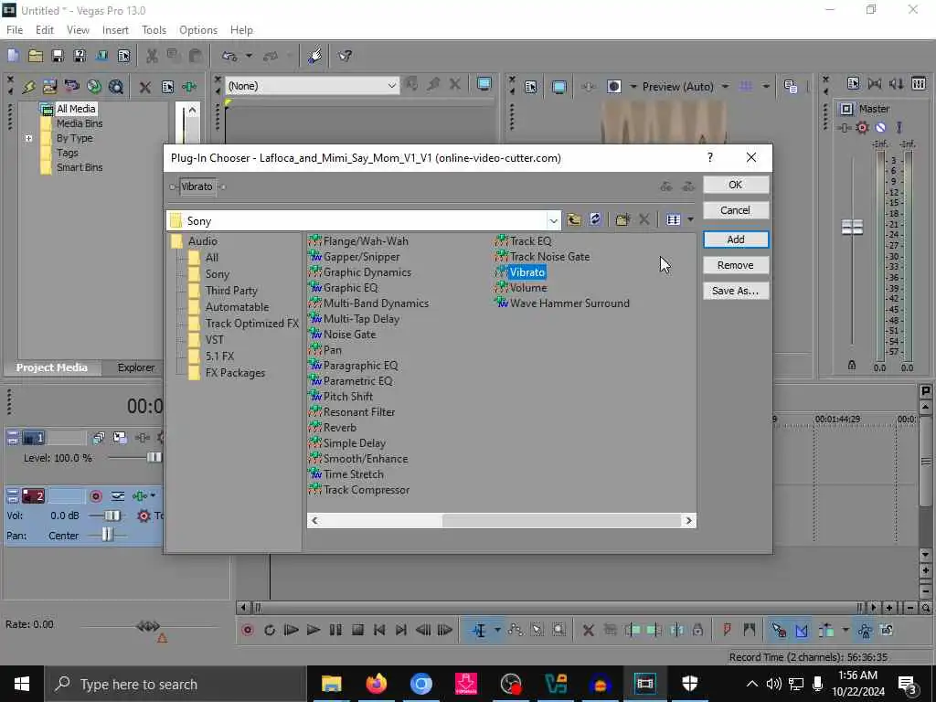Viewport: 936px width, 702px height.
Task: Toggle Enable Snapping icon in bottom toolbar
Action: [779, 630]
